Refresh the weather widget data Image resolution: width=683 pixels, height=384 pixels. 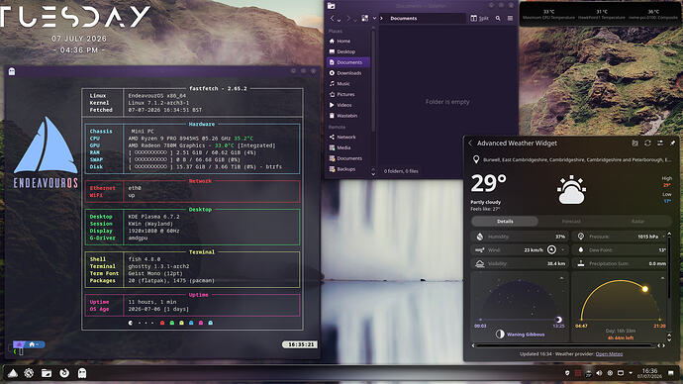pyautogui.click(x=647, y=144)
